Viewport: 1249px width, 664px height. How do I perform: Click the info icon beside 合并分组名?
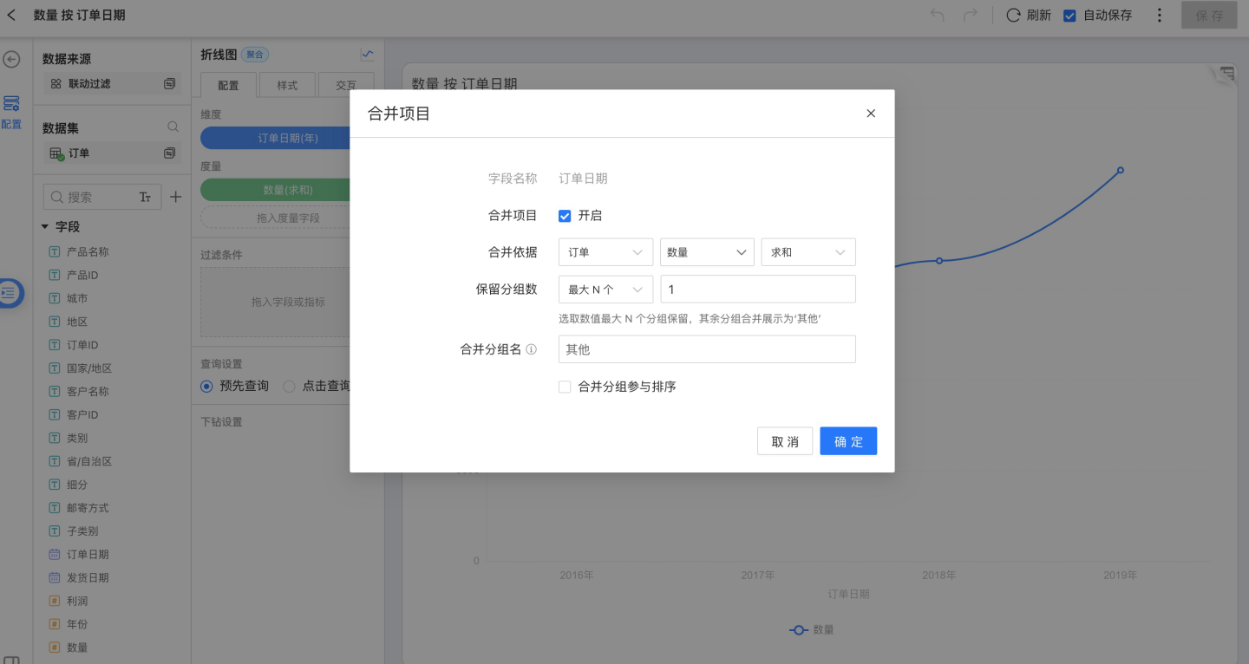tap(532, 349)
